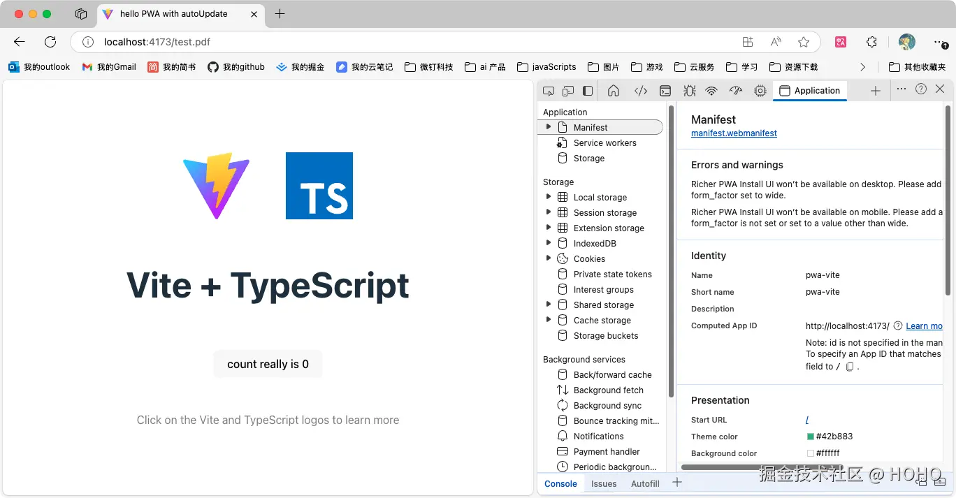The width and height of the screenshot is (956, 498).
Task: Expand the Extension storage arrow
Action: pyautogui.click(x=549, y=228)
